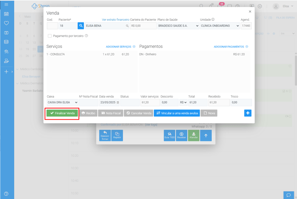Image resolution: width=297 pixels, height=199 pixels.
Task: Open the Plano de Saúde dropdown
Action: [x=178, y=26]
